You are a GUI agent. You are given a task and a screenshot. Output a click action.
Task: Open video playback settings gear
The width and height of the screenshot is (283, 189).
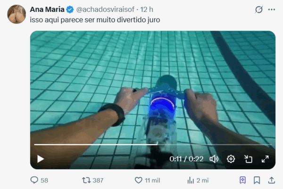231,159
